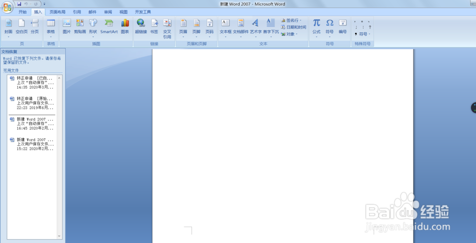Open recovered file 转正申请 [原始]
The image size is (476, 243).
coord(32,103)
